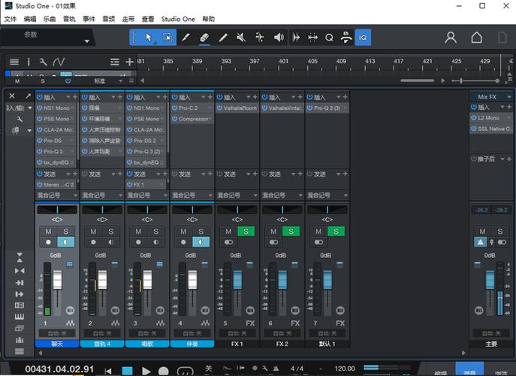
Task: Click the Play transport button
Action: coord(146,371)
